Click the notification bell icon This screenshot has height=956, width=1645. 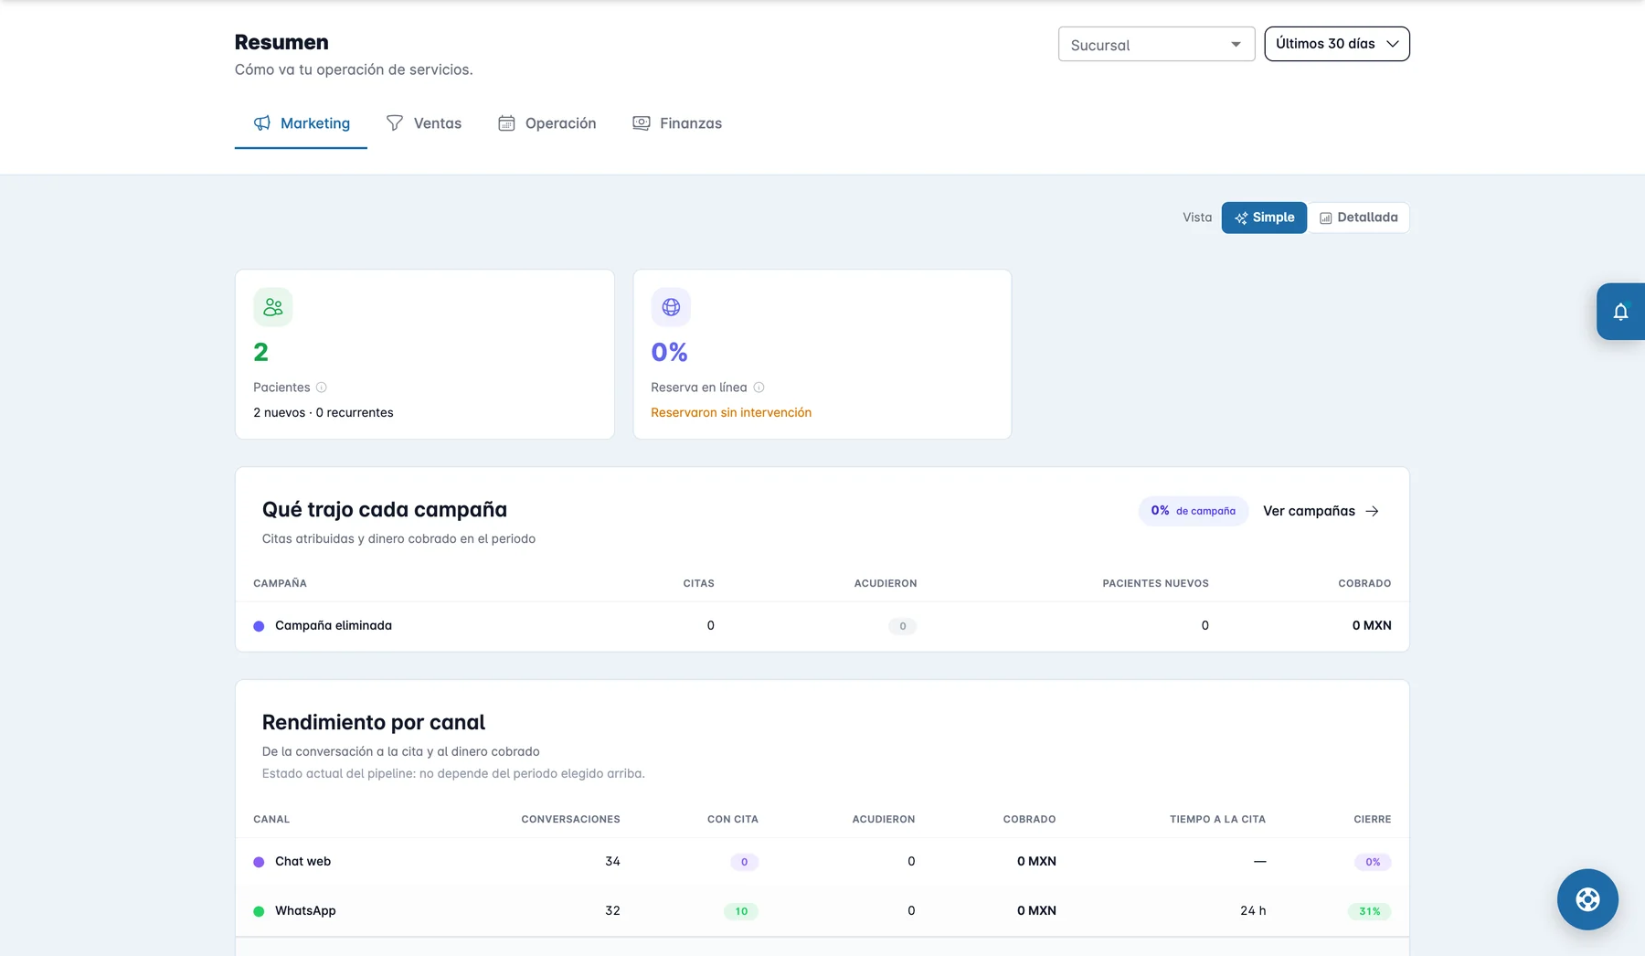click(1620, 312)
